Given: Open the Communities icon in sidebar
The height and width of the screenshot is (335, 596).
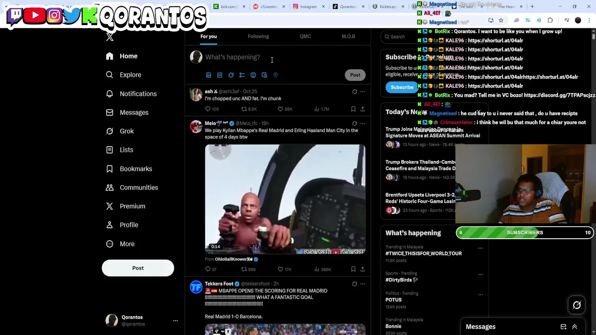Looking at the screenshot, I should pyautogui.click(x=109, y=188).
